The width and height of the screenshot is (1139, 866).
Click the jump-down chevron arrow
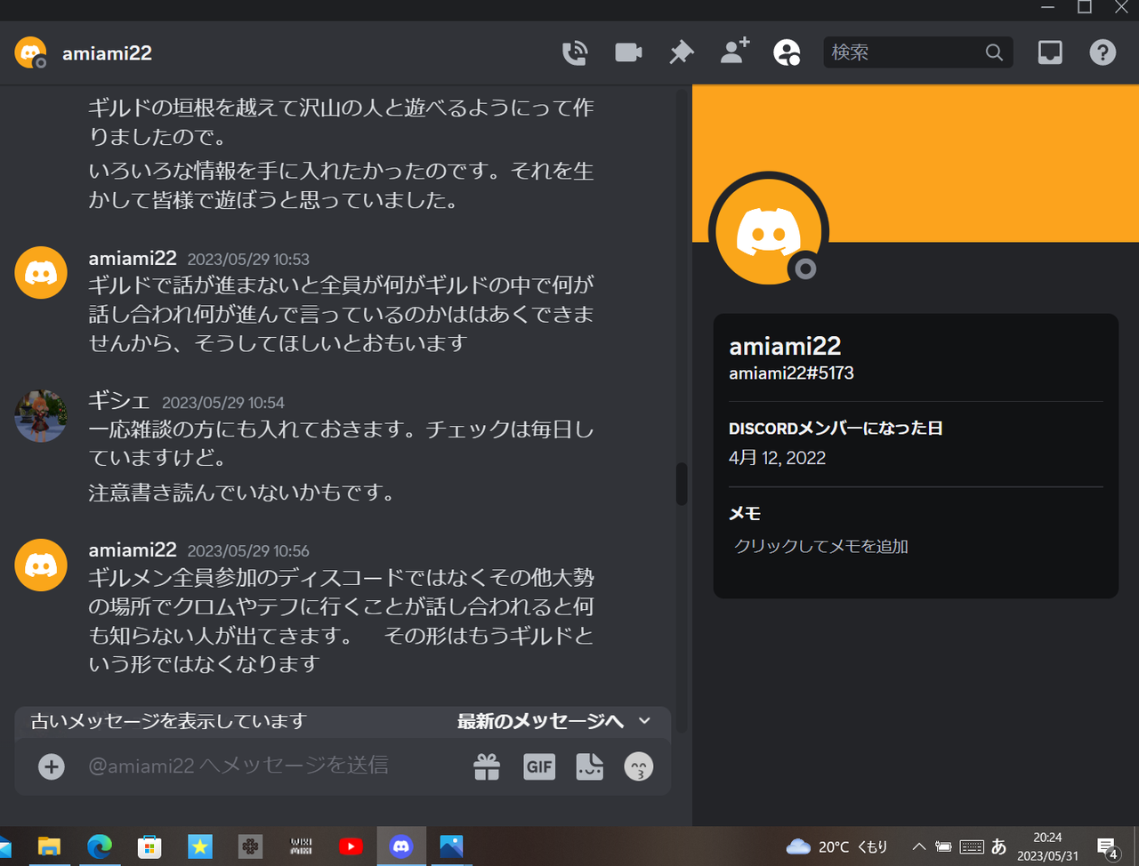(x=645, y=721)
